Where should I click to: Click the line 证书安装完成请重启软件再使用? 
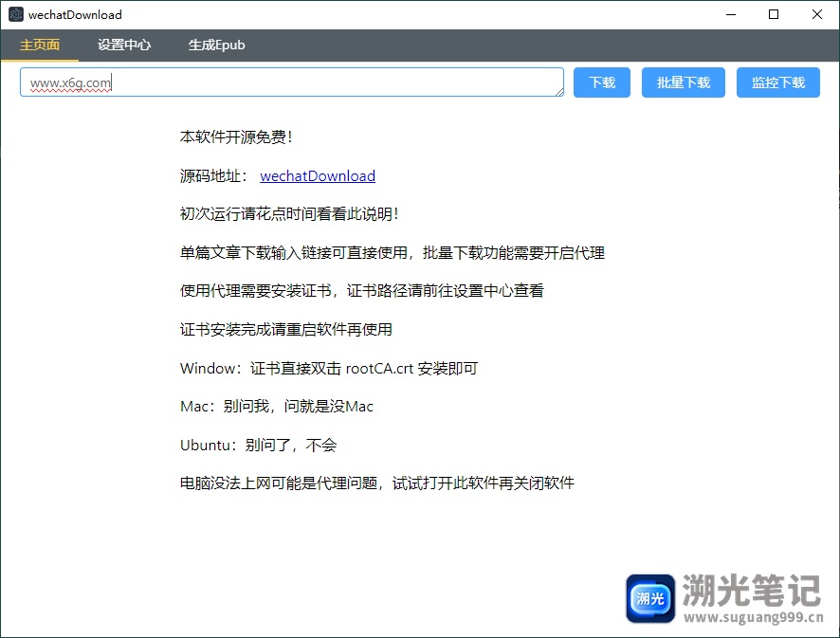286,329
